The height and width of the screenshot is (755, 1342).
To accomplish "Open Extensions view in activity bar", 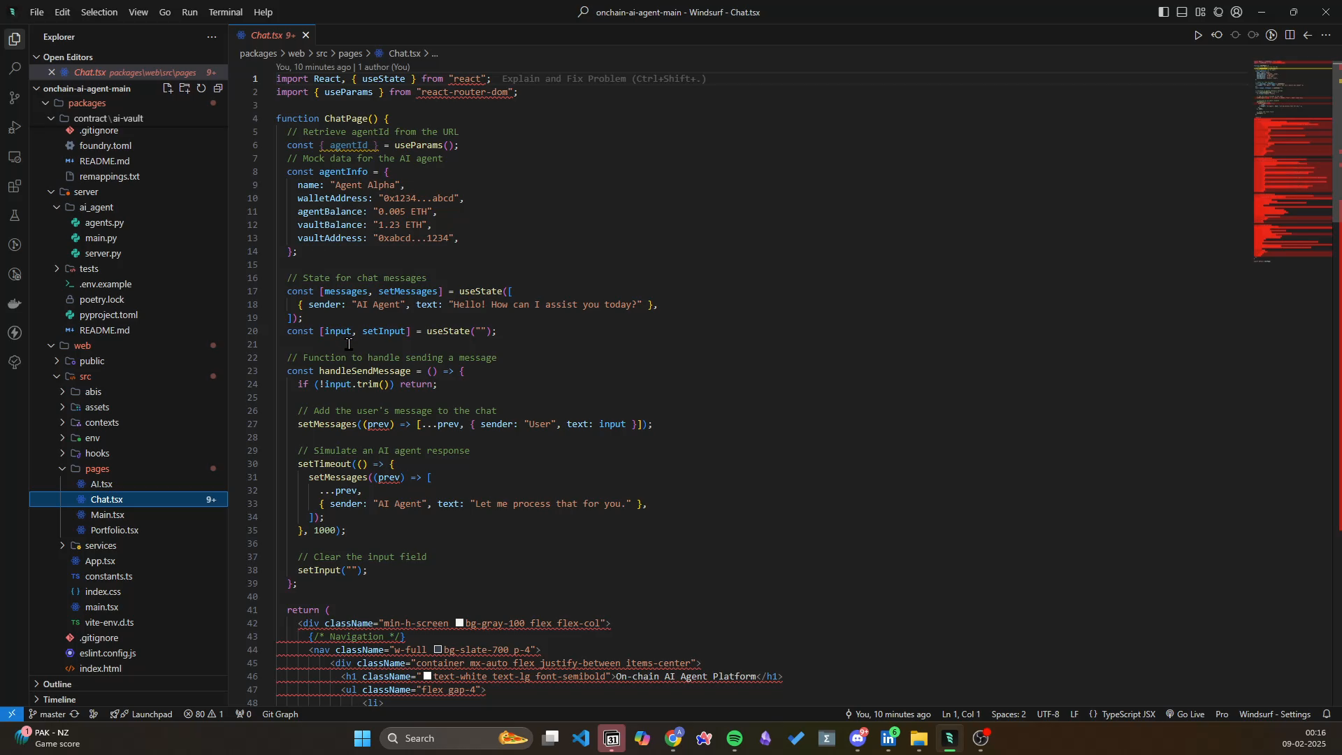I will (x=15, y=186).
